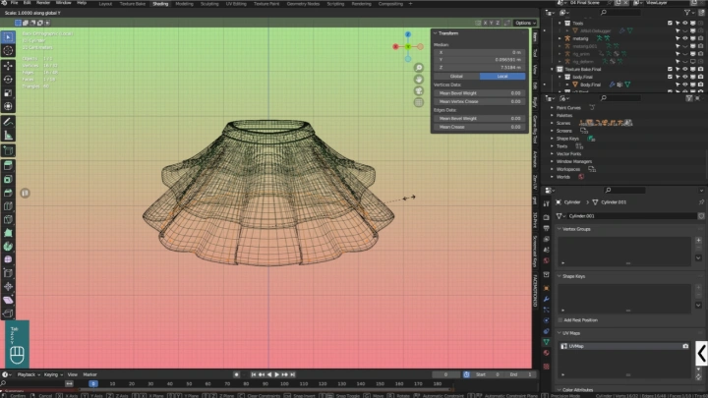Click the pan hand viewport icon

point(419,79)
